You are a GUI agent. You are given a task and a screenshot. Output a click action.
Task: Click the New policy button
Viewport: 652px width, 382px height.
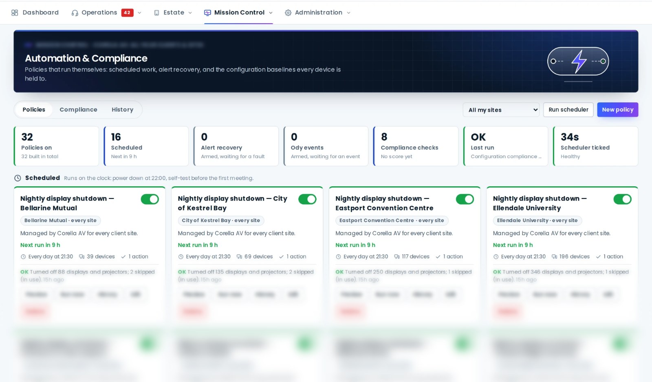(x=618, y=110)
